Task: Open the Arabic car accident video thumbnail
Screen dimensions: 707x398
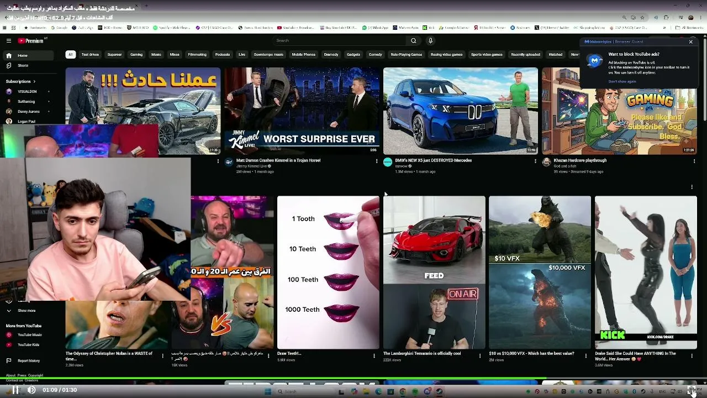Action: pyautogui.click(x=143, y=111)
